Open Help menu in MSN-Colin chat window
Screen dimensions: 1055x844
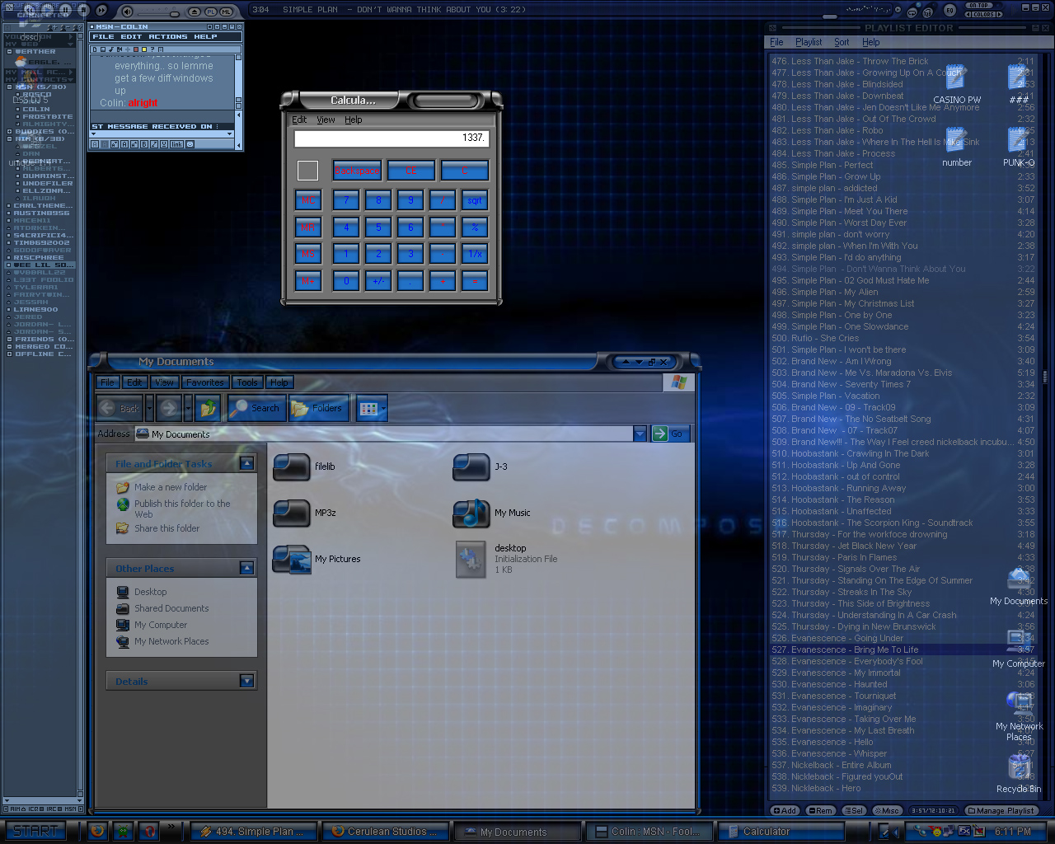(x=206, y=37)
